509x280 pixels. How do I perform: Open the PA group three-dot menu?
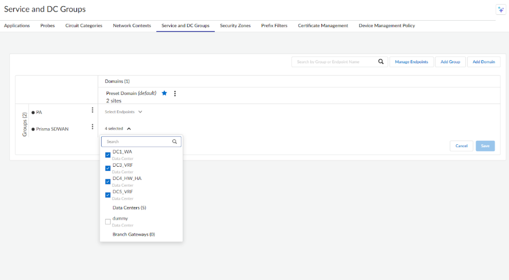[x=92, y=110]
